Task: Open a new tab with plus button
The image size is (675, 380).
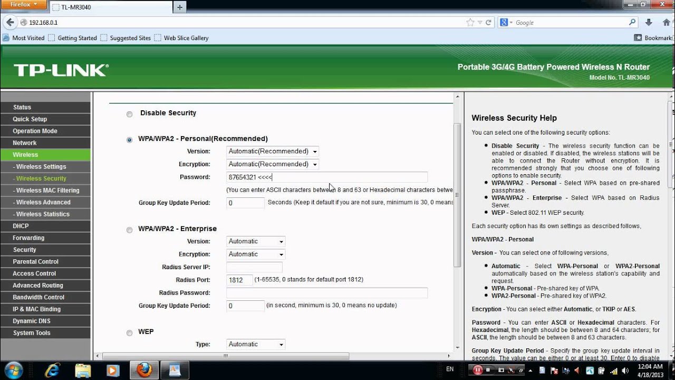Action: coord(180,7)
